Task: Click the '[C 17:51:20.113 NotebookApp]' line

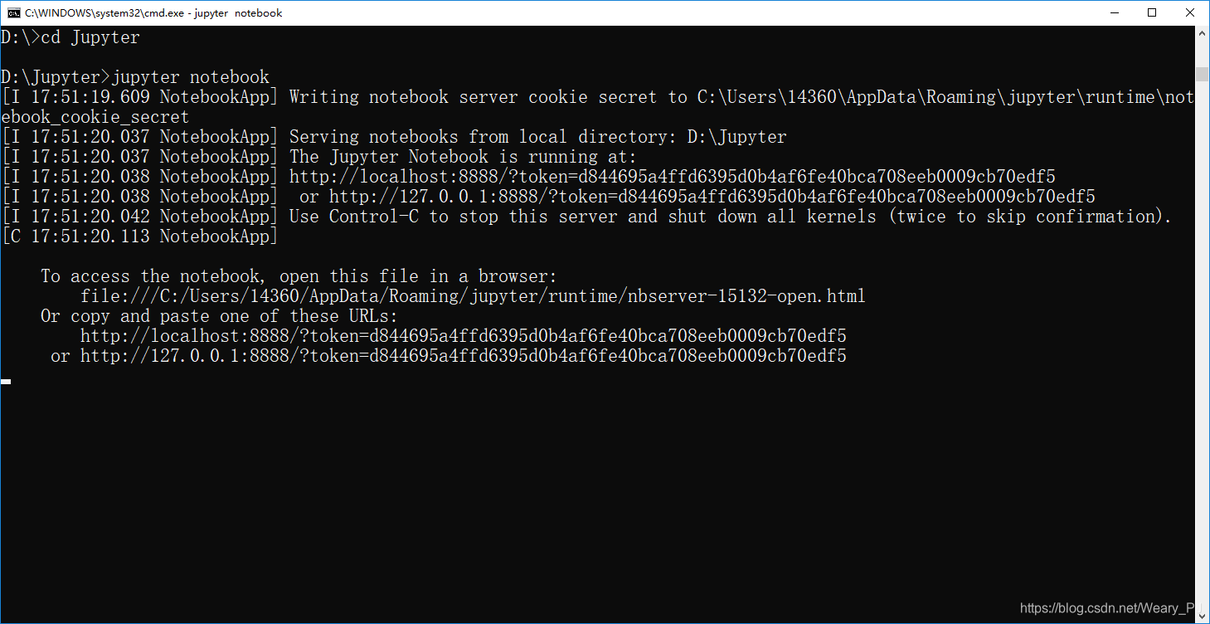Action: pos(139,236)
